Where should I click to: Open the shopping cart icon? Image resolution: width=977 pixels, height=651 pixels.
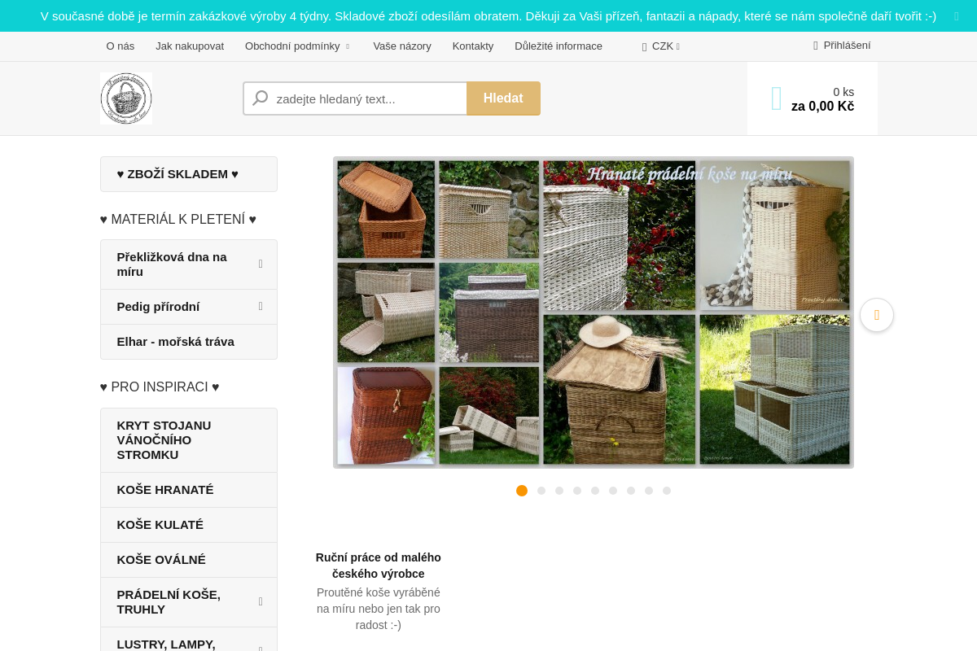[776, 98]
